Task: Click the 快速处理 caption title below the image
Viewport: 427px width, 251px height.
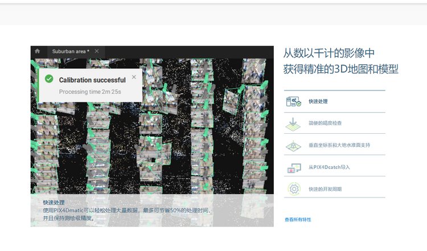Action: [54, 202]
